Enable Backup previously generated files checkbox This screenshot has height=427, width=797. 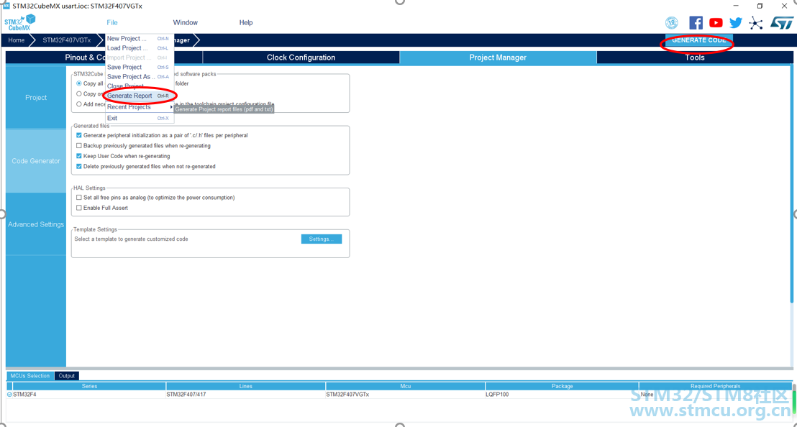click(79, 146)
